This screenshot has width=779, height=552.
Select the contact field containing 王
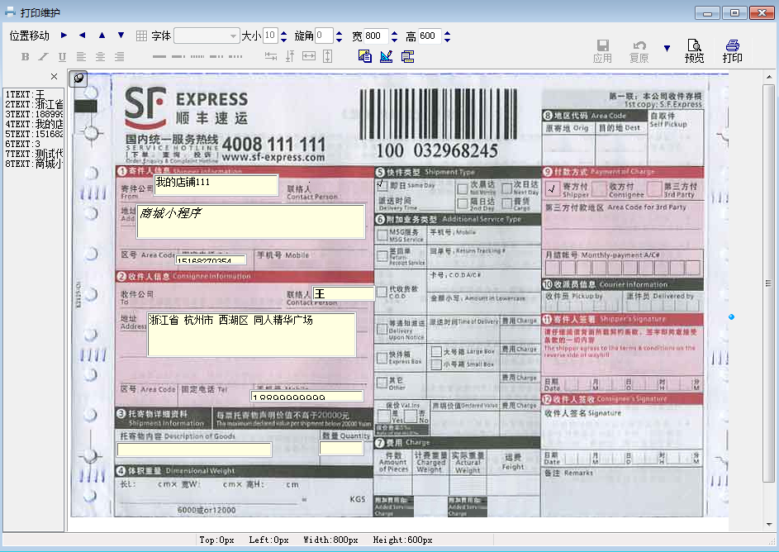[344, 293]
